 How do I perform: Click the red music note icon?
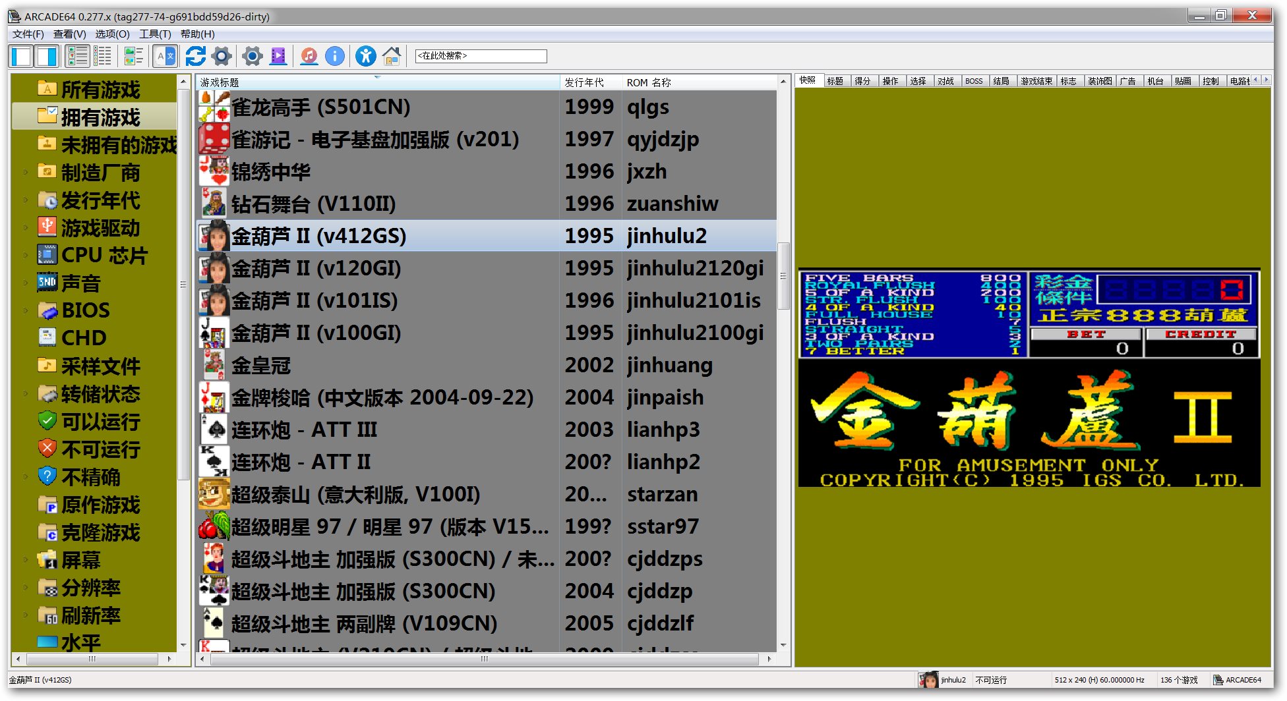point(309,57)
